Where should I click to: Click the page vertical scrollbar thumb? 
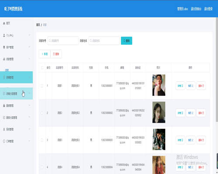click(217, 70)
